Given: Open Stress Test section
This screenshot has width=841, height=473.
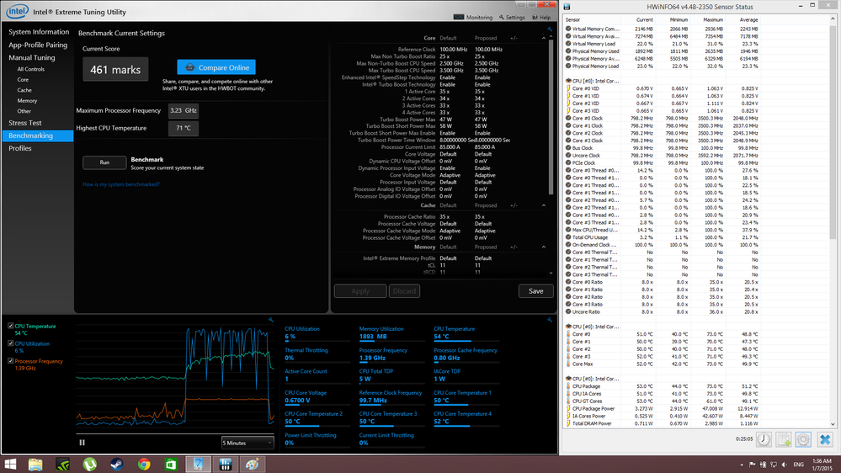Looking at the screenshot, I should 24,123.
